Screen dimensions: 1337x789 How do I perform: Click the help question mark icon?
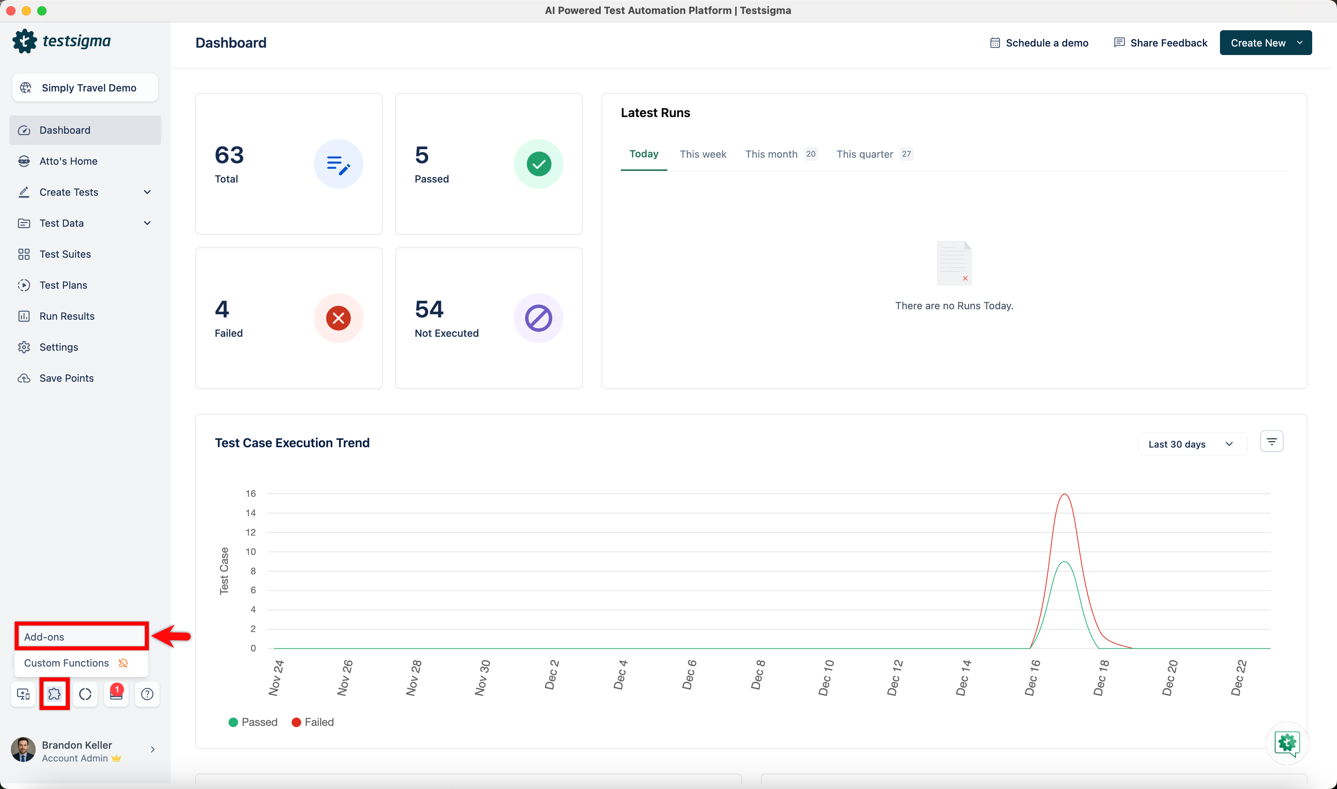(147, 694)
